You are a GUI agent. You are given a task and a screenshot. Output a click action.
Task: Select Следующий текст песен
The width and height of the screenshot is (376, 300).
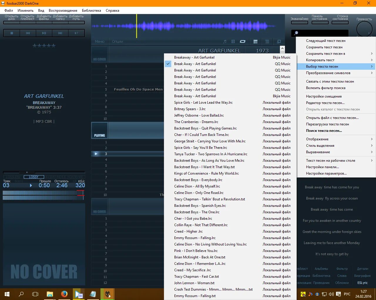336,41
